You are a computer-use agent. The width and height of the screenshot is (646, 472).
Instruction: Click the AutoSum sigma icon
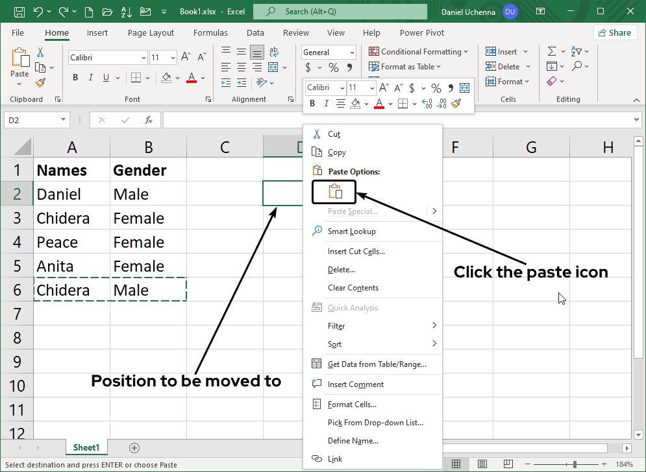pos(552,52)
